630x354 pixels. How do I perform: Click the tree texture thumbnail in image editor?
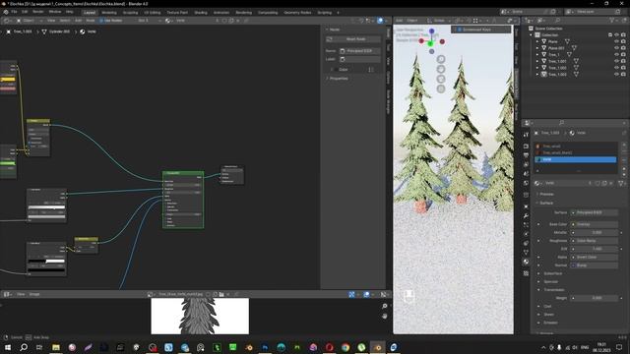click(x=200, y=316)
